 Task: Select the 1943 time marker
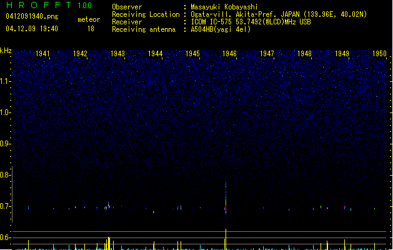point(117,54)
